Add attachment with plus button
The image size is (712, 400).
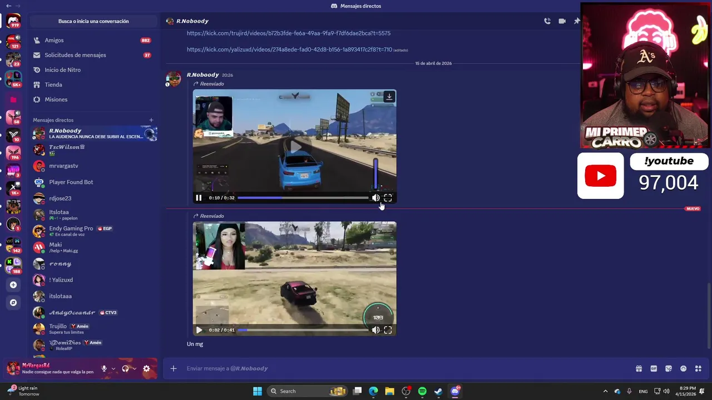coord(174,368)
